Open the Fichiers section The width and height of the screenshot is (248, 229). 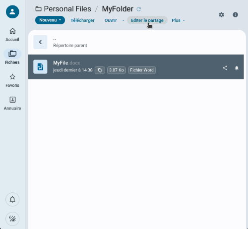(12, 57)
